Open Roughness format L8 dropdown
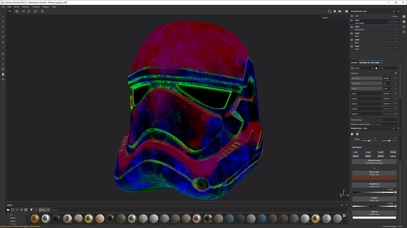Screen dimensions: 407x228 pos(388,83)
